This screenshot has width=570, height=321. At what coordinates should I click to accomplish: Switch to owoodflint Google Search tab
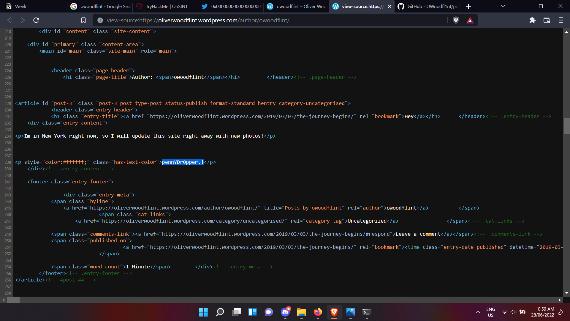click(x=100, y=6)
